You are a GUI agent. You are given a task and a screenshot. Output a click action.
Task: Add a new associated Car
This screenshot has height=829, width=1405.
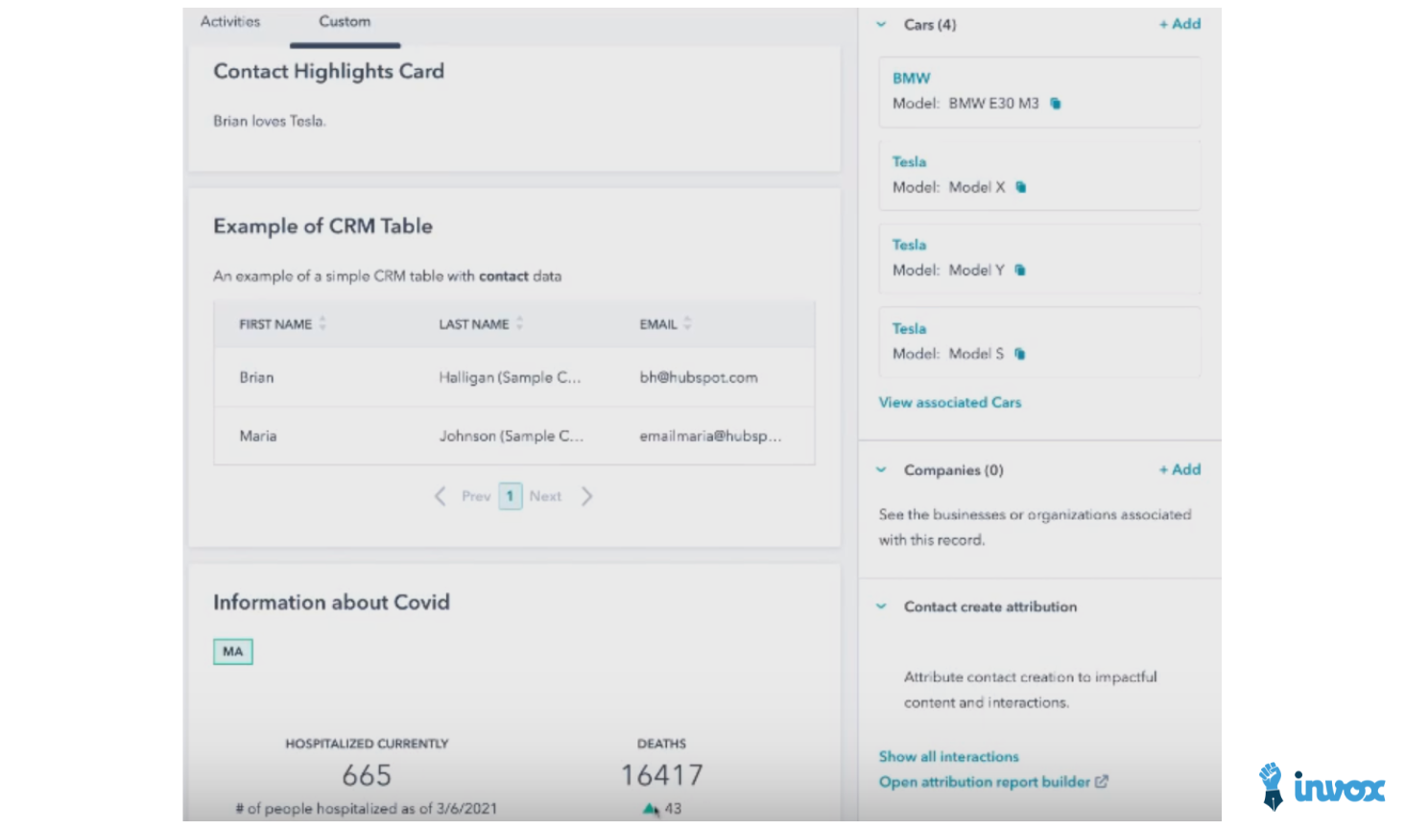click(x=1179, y=24)
